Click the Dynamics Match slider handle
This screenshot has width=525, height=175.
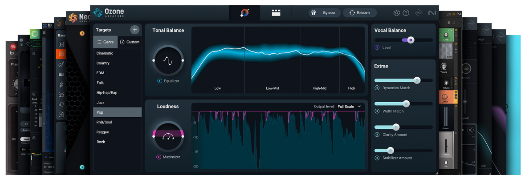pyautogui.click(x=417, y=80)
